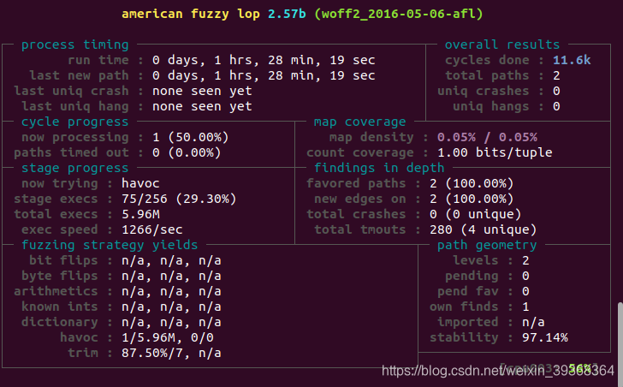Select the total crashes value 0 (0 unique)
The width and height of the screenshot is (623, 387).
point(475,215)
